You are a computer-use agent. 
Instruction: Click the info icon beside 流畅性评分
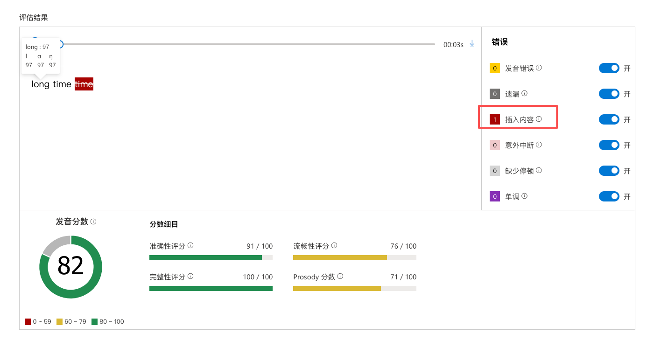[334, 245]
